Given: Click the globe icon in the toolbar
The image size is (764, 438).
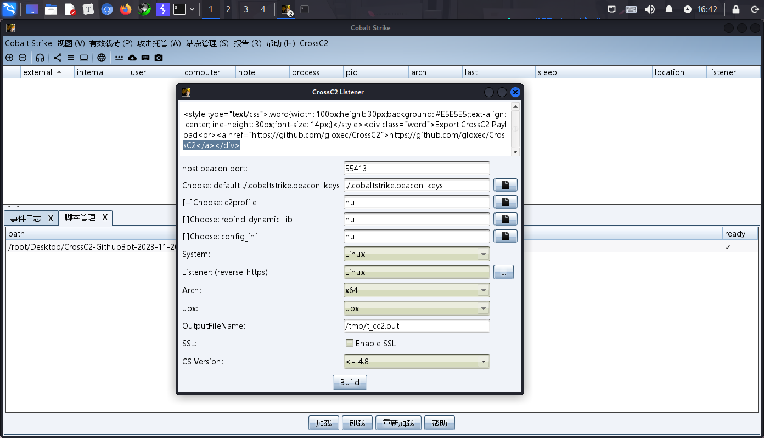Looking at the screenshot, I should tap(102, 58).
